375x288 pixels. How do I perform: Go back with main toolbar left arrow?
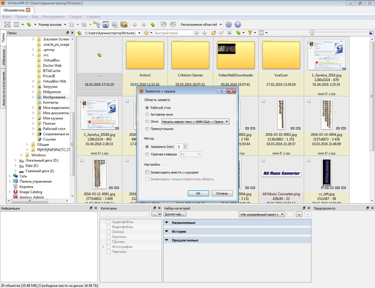135,25
